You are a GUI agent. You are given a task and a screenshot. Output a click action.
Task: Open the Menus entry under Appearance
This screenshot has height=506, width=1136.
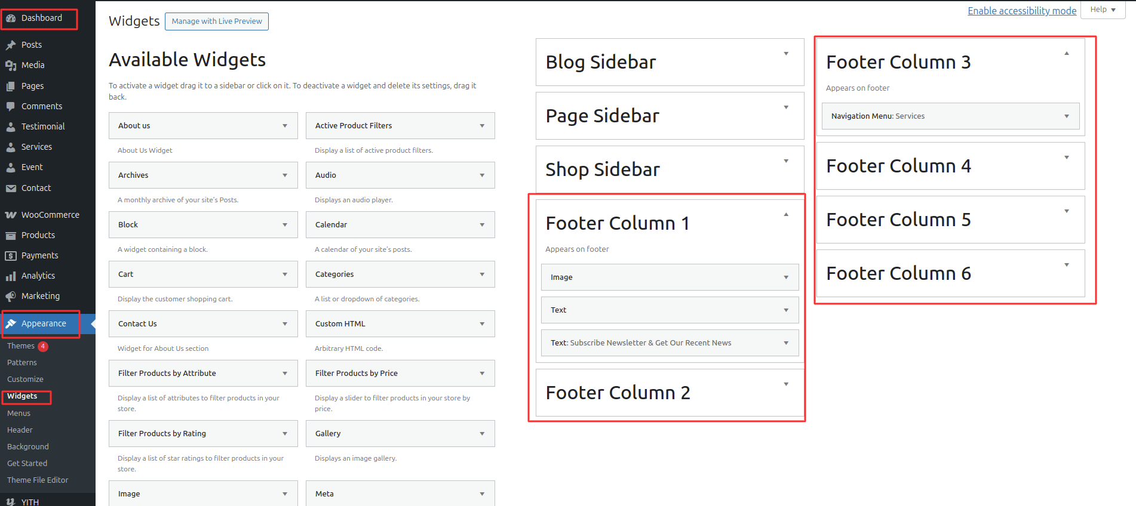point(19,413)
